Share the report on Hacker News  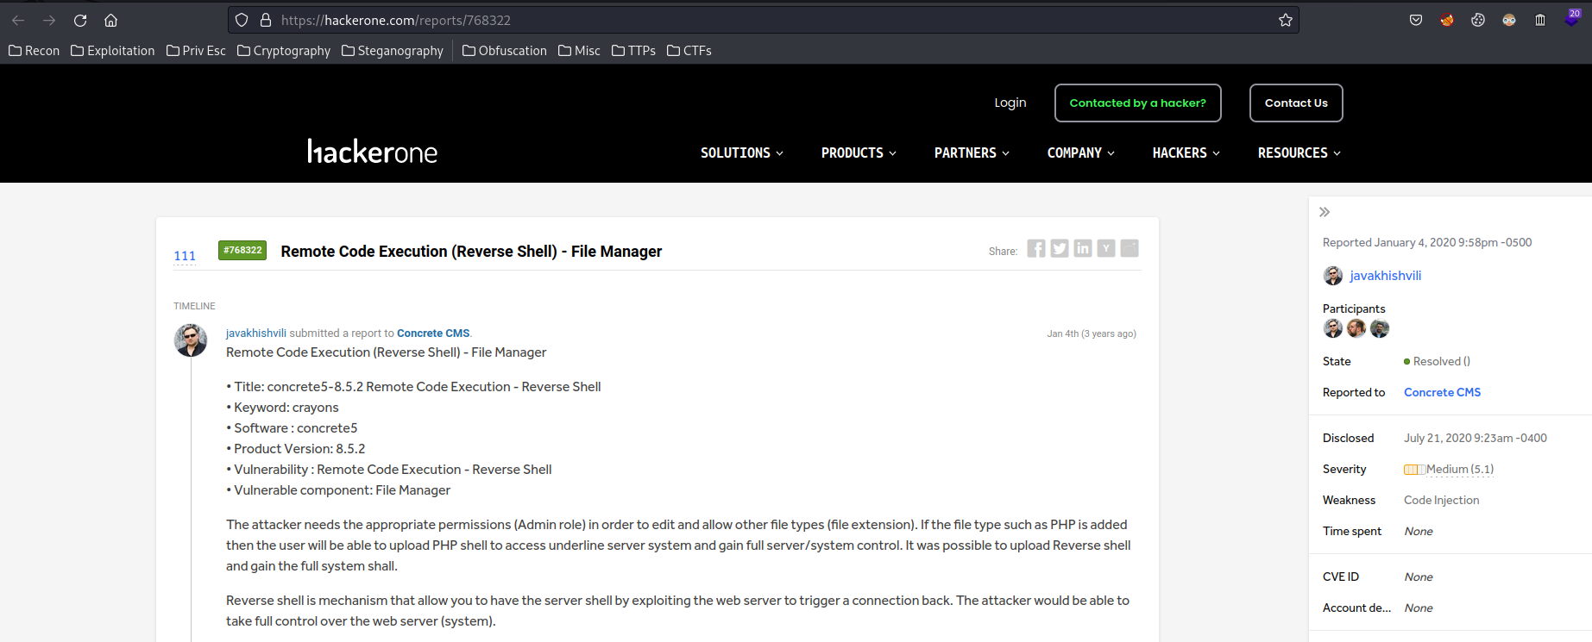(x=1106, y=248)
